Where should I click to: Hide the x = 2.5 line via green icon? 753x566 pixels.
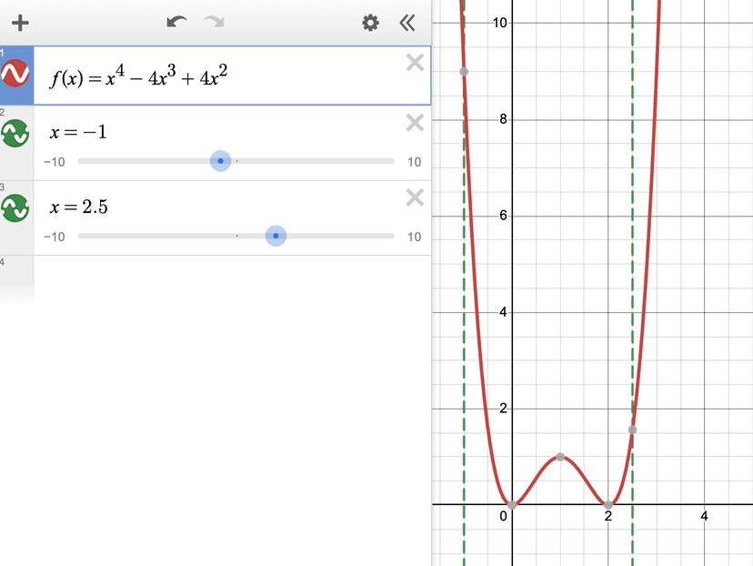tap(15, 208)
